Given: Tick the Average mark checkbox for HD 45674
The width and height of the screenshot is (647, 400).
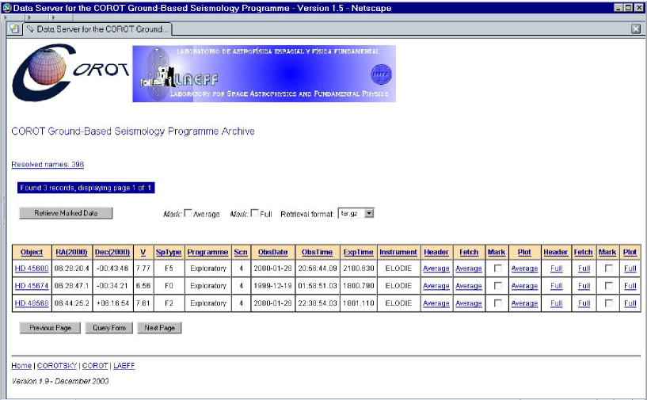Looking at the screenshot, I should (x=498, y=286).
